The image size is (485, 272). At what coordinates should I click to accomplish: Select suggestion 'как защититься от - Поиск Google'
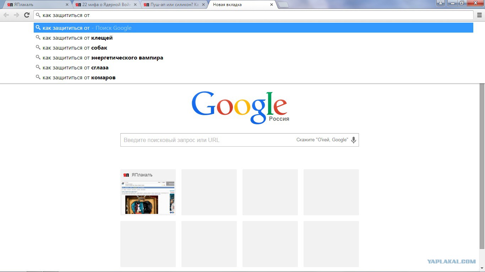tap(254, 28)
